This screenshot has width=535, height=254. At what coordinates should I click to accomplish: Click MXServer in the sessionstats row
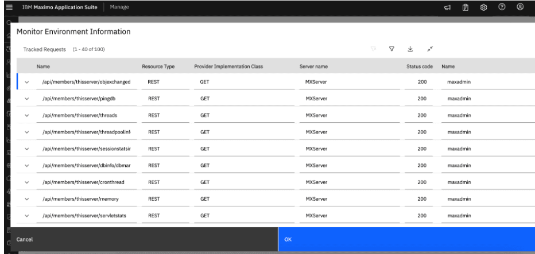coord(316,149)
